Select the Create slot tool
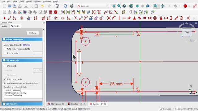Viewport: 198px width, 111px height. point(62,18)
